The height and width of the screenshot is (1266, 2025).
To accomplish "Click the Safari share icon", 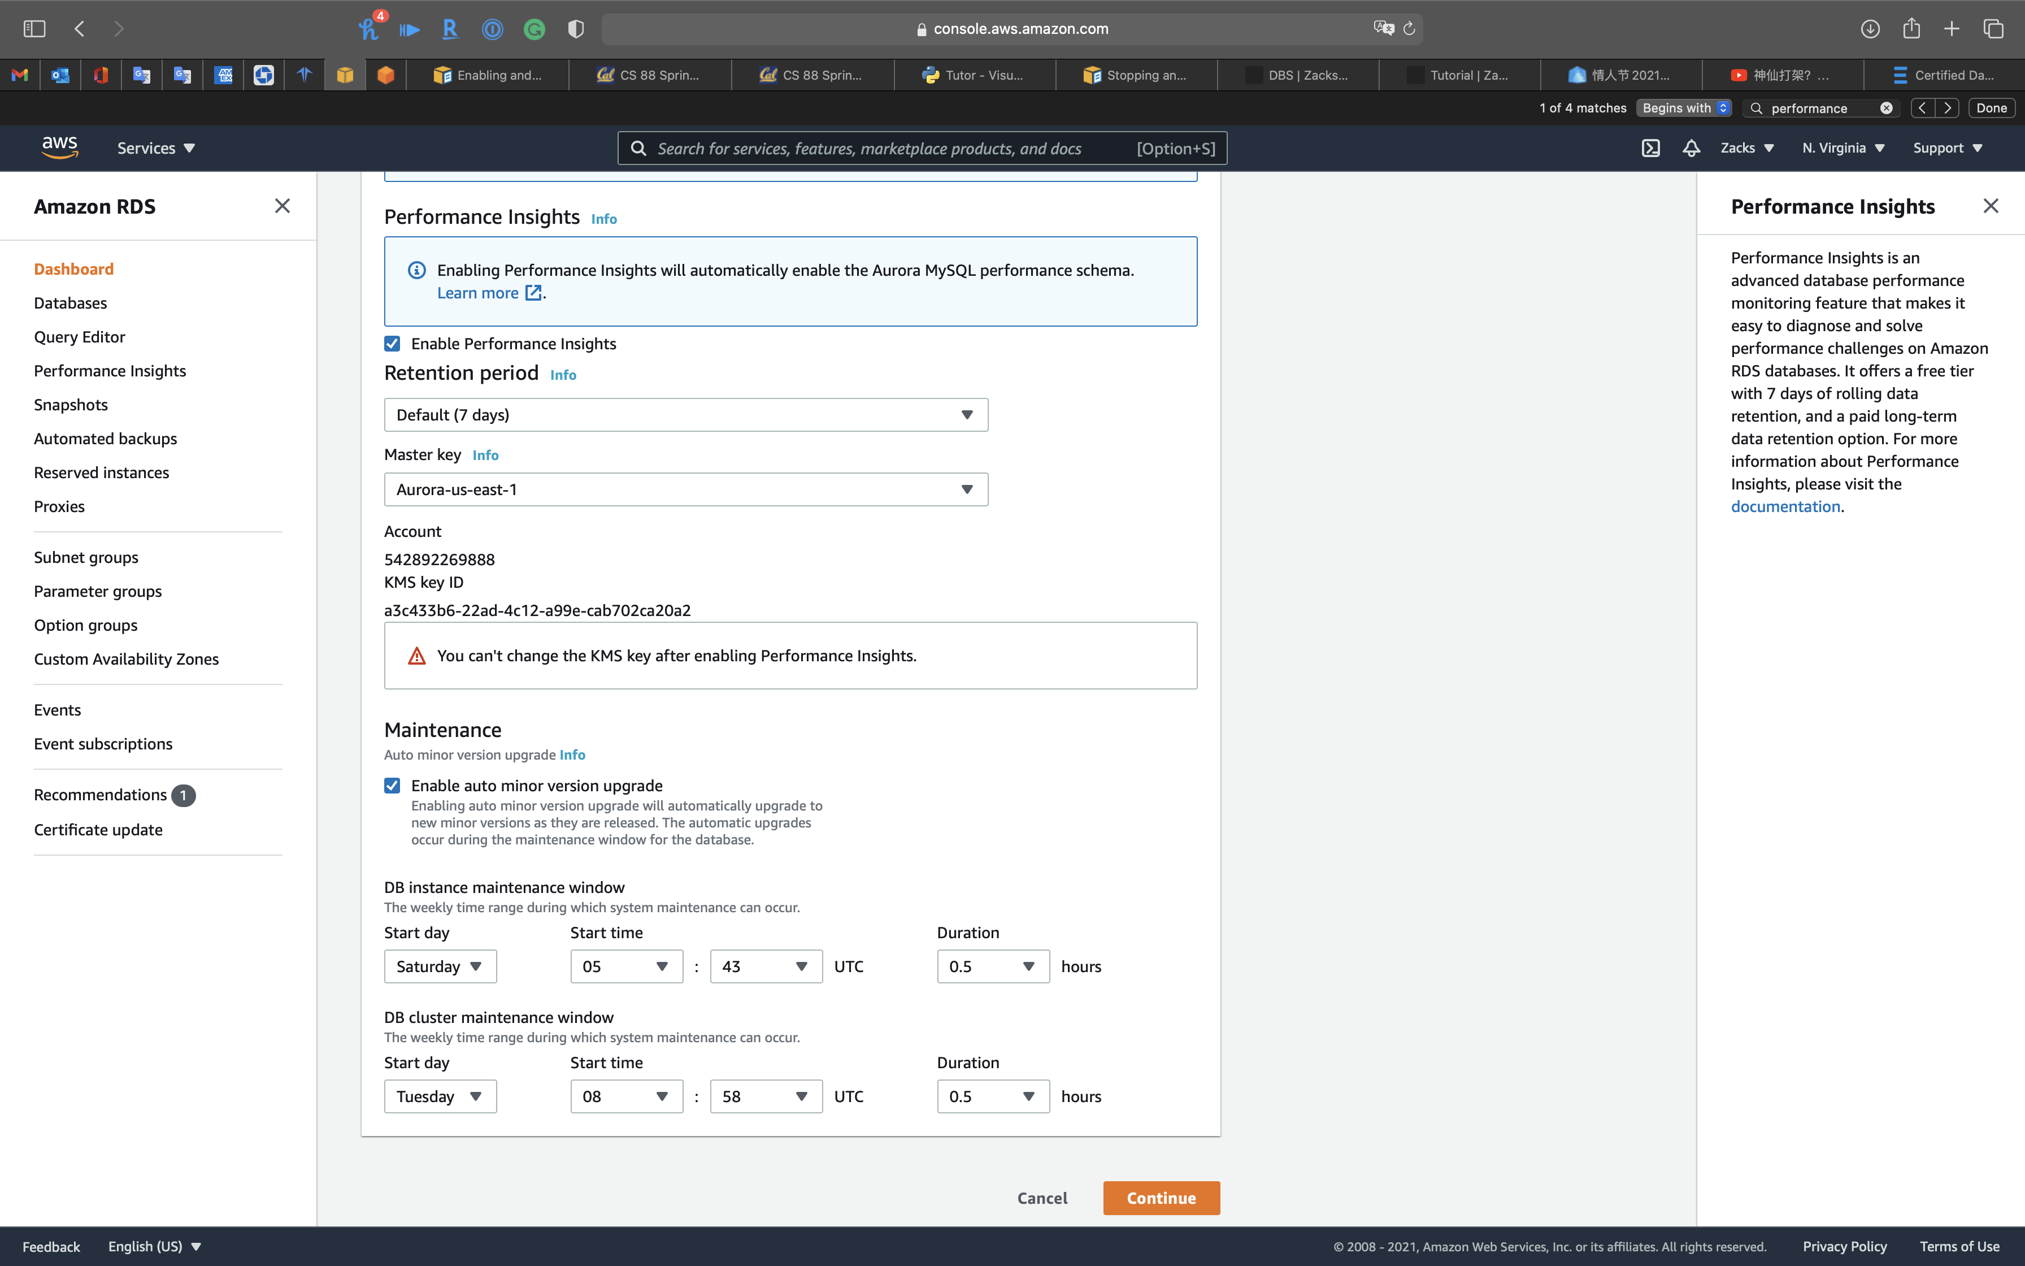I will tap(1911, 29).
